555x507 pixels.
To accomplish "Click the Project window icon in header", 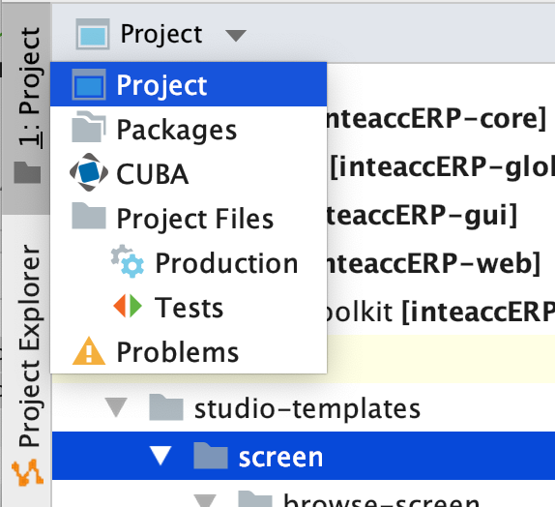I will tap(93, 35).
